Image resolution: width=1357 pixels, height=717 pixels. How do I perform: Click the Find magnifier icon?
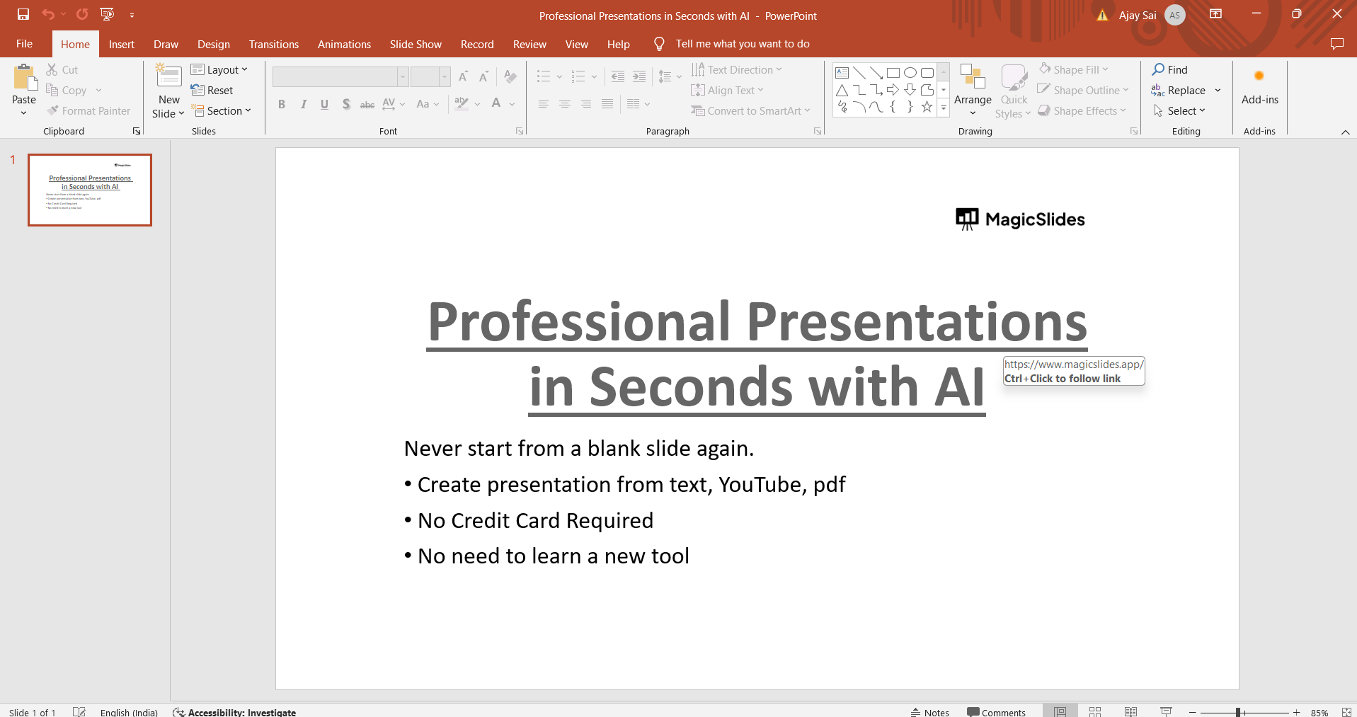click(x=1158, y=69)
